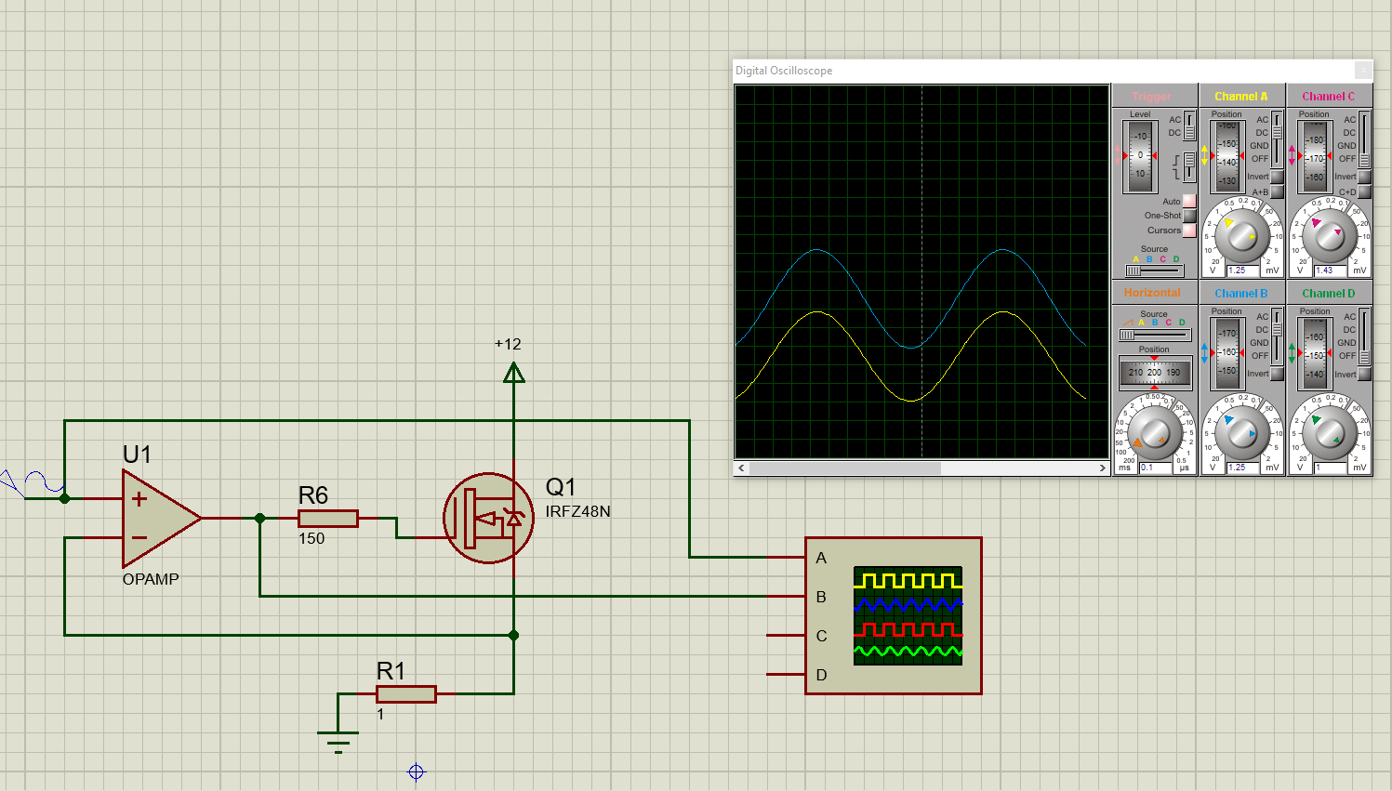
Task: Click the Trigger rising/falling edge switch
Action: click(x=1189, y=167)
